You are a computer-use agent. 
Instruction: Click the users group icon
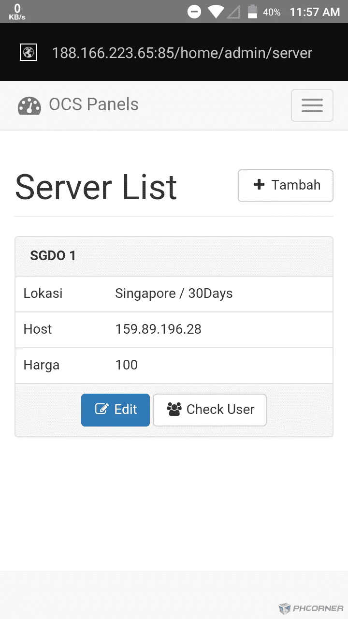point(174,409)
